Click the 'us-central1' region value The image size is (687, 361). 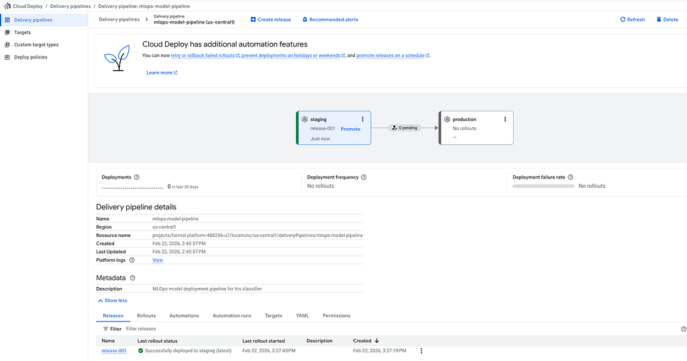click(164, 227)
